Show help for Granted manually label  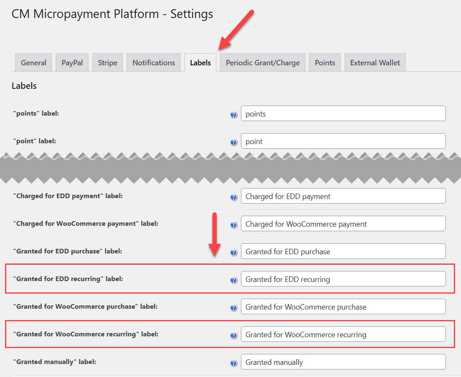pyautogui.click(x=234, y=363)
